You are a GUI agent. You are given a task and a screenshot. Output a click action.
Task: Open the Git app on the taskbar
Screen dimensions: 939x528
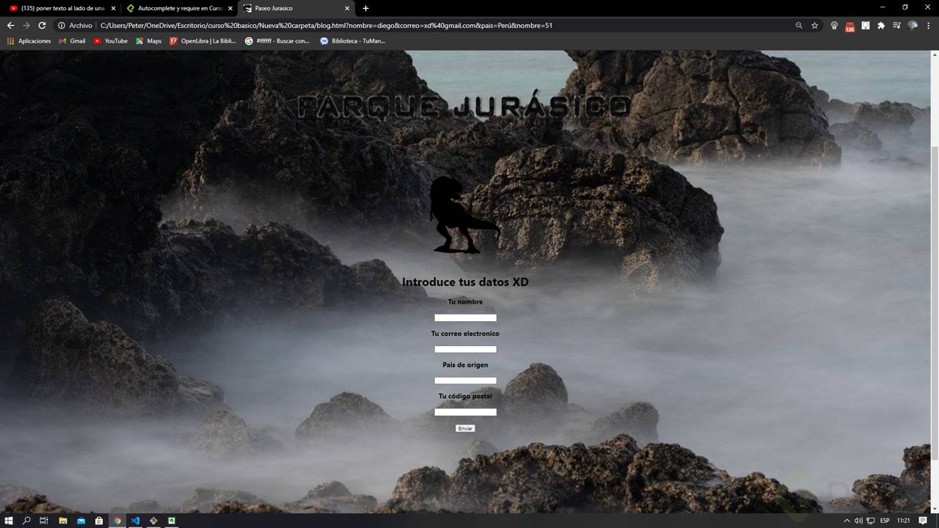click(153, 521)
